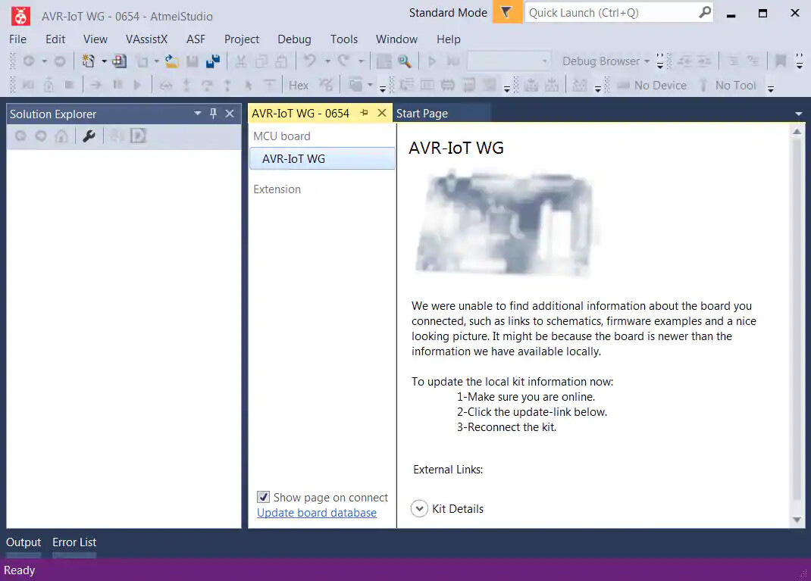Click the Pause debugging icon

(117, 85)
